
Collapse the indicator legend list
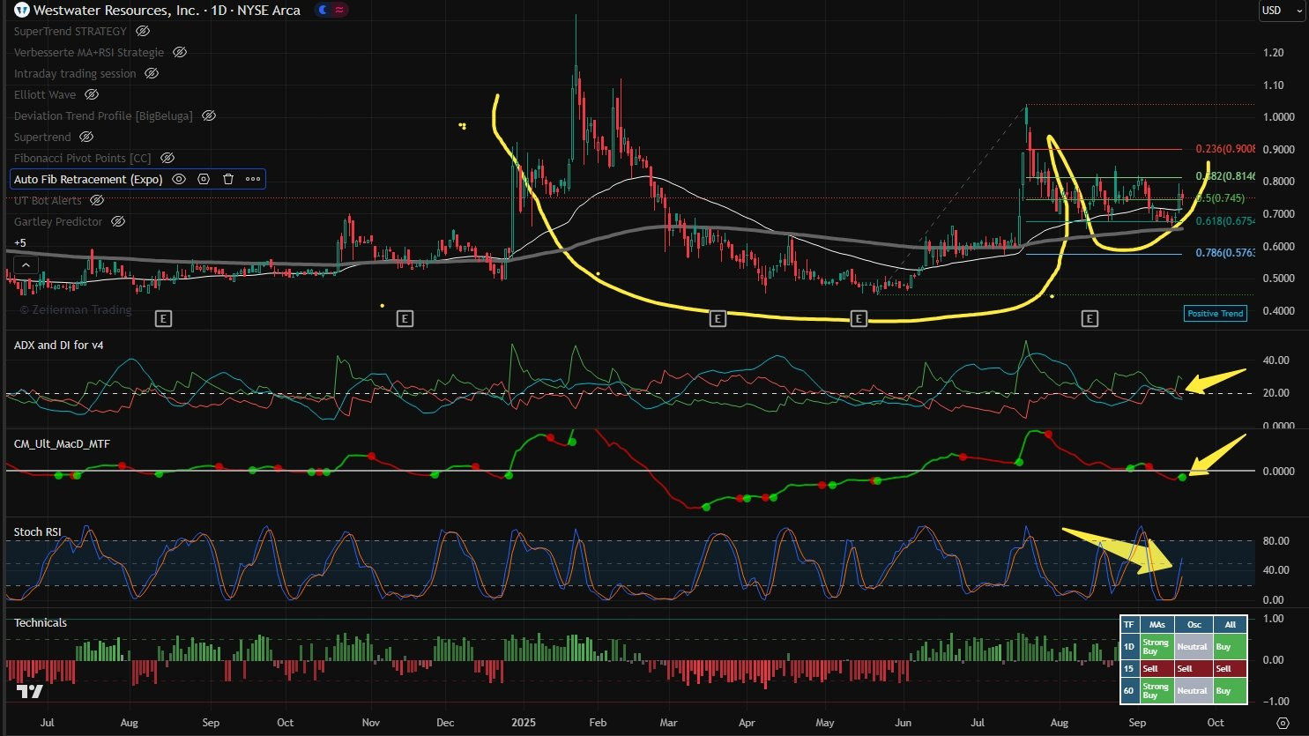(26, 264)
